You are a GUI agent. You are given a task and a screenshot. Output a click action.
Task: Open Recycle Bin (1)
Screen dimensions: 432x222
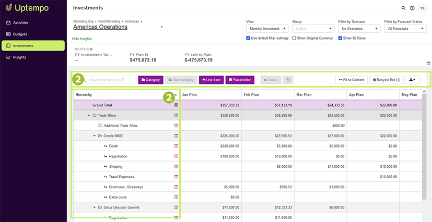[387, 80]
